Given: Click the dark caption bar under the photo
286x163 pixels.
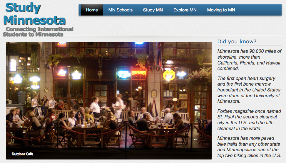Looking at the screenshot, I should point(109,154).
